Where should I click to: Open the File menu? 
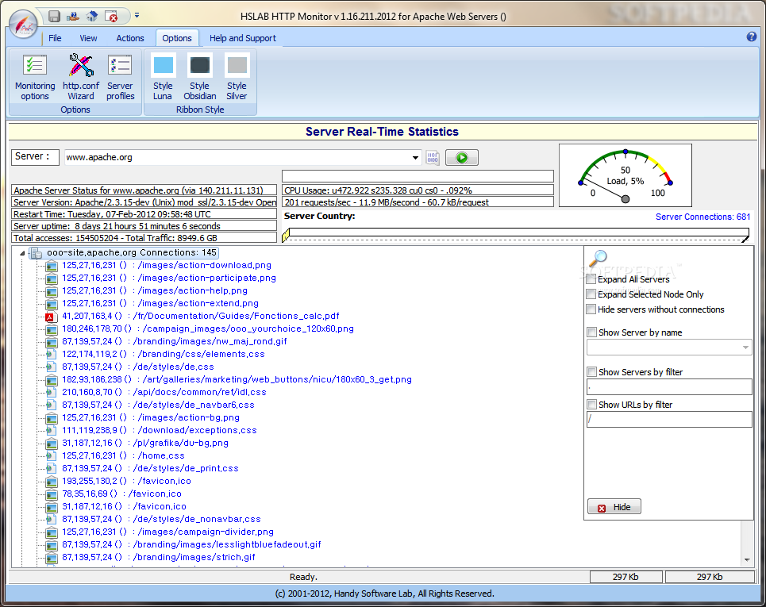point(55,38)
